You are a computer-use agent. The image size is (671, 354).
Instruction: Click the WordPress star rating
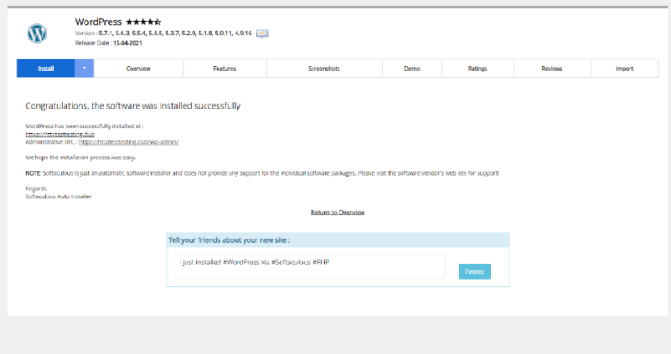pyautogui.click(x=143, y=21)
